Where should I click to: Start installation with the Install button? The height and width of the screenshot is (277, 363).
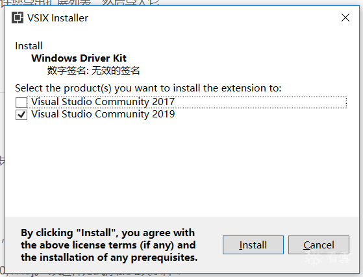pyautogui.click(x=253, y=245)
